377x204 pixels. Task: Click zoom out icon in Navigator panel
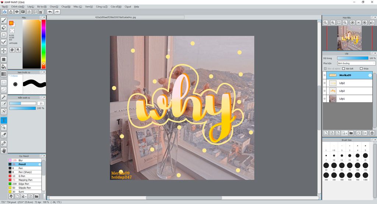pos(345,22)
